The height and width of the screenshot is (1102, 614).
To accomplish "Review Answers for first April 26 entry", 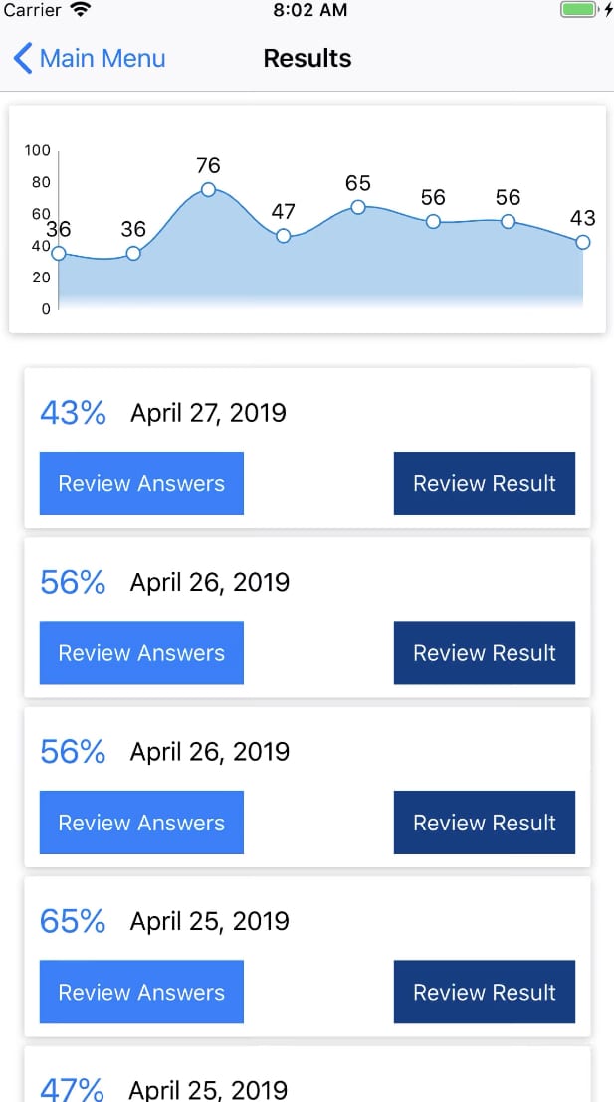I will [x=141, y=652].
